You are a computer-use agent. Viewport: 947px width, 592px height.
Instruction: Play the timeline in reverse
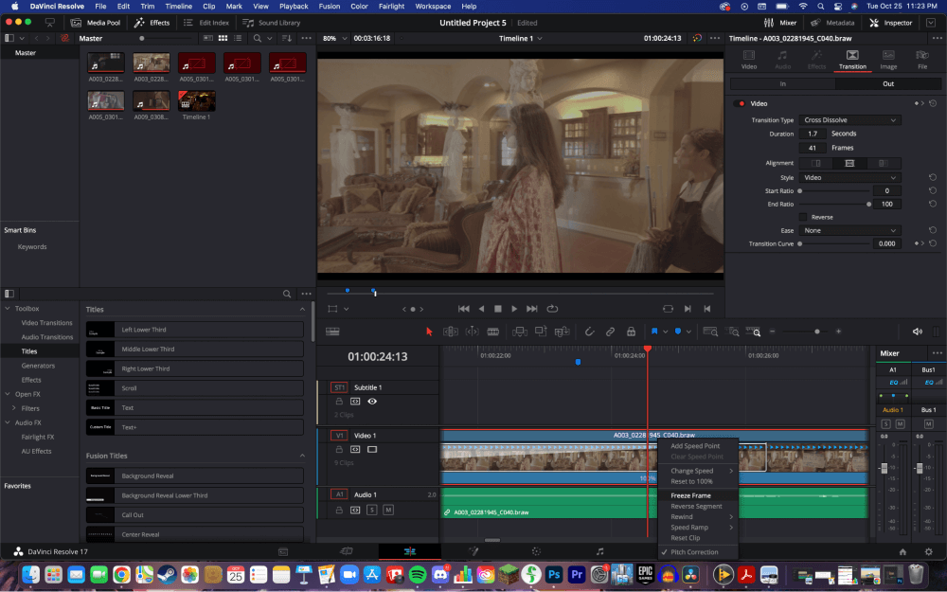(481, 309)
